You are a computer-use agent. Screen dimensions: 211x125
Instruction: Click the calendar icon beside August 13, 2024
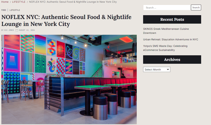(x=17, y=30)
